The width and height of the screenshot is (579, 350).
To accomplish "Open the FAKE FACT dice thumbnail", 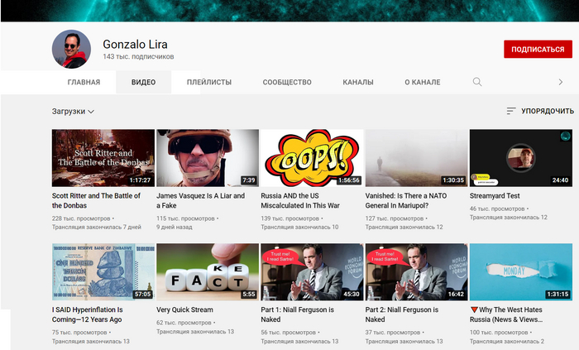I will coord(208,271).
